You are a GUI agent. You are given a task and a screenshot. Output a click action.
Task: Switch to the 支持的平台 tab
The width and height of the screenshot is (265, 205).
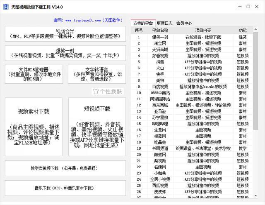pos(143,23)
